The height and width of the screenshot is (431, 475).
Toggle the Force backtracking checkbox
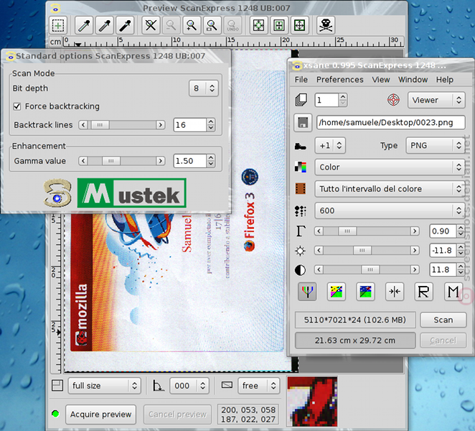(x=17, y=106)
